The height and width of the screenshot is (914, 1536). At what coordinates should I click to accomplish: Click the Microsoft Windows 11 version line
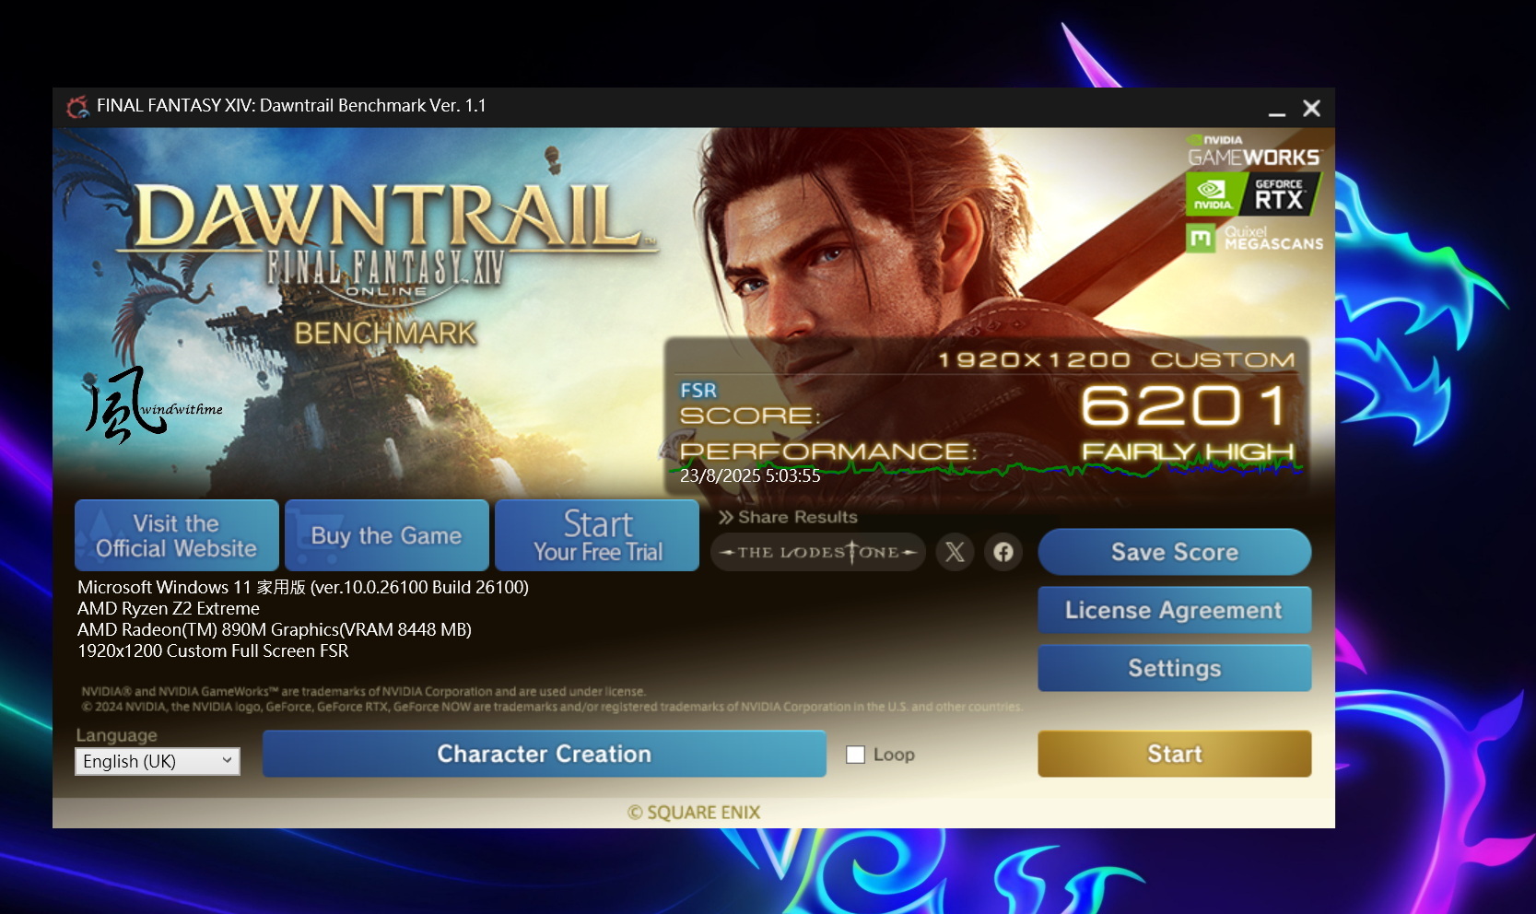303,587
